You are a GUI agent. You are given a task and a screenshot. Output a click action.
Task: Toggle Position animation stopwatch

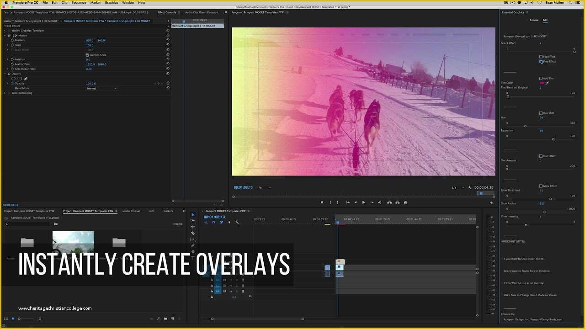12,40
